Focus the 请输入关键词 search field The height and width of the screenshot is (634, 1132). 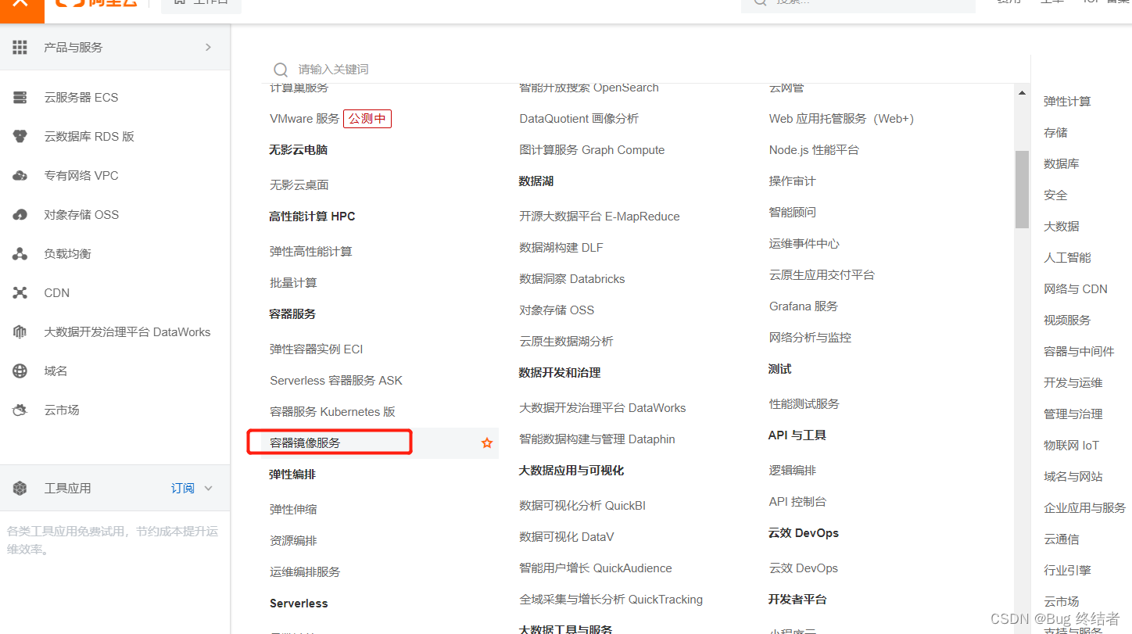[x=650, y=70]
